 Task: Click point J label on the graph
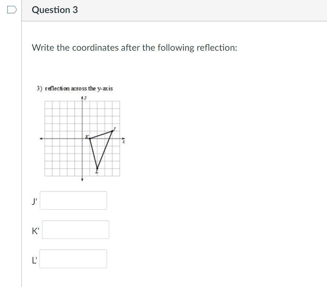[114, 128]
